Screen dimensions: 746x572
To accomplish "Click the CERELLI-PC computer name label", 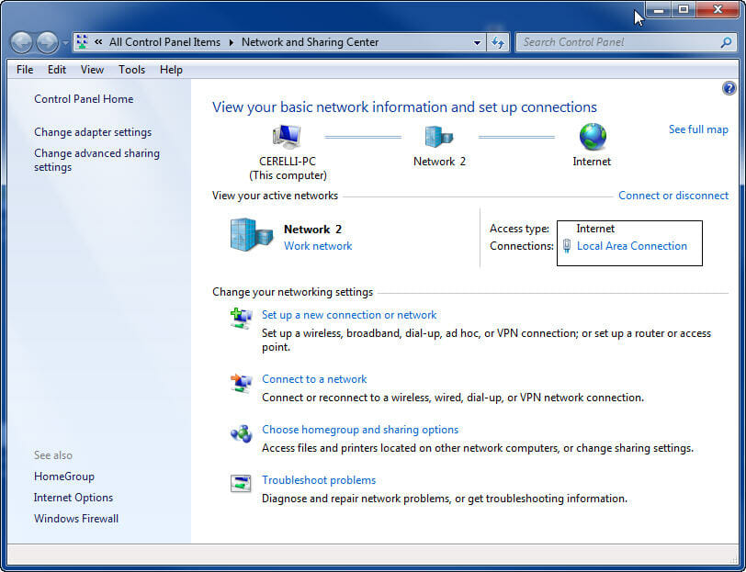I will coord(288,162).
